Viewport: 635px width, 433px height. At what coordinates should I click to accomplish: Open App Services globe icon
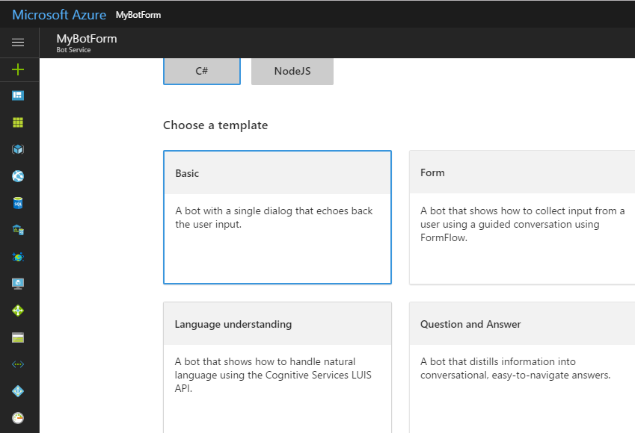pyautogui.click(x=18, y=176)
